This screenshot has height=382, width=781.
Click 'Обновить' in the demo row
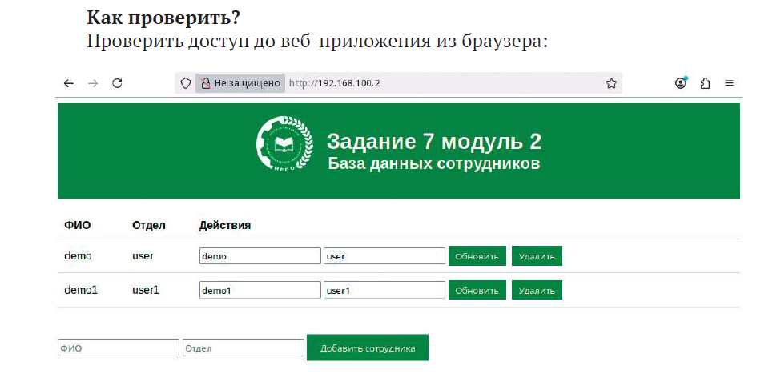click(x=477, y=256)
